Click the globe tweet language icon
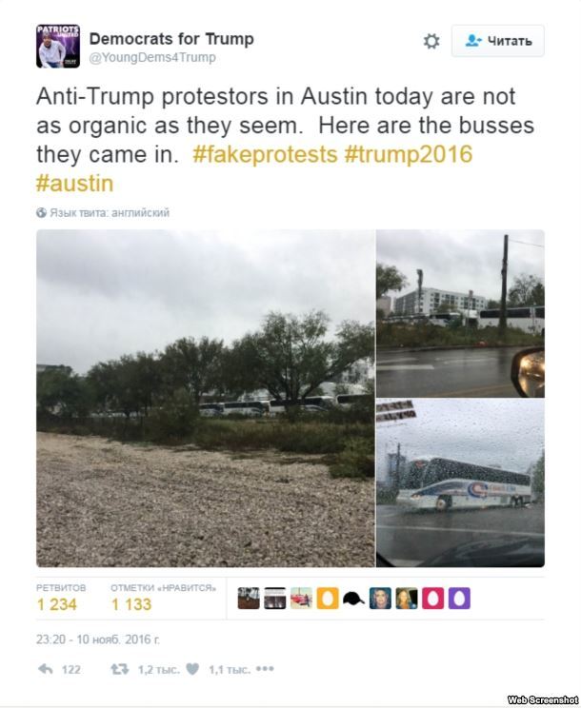 [41, 212]
